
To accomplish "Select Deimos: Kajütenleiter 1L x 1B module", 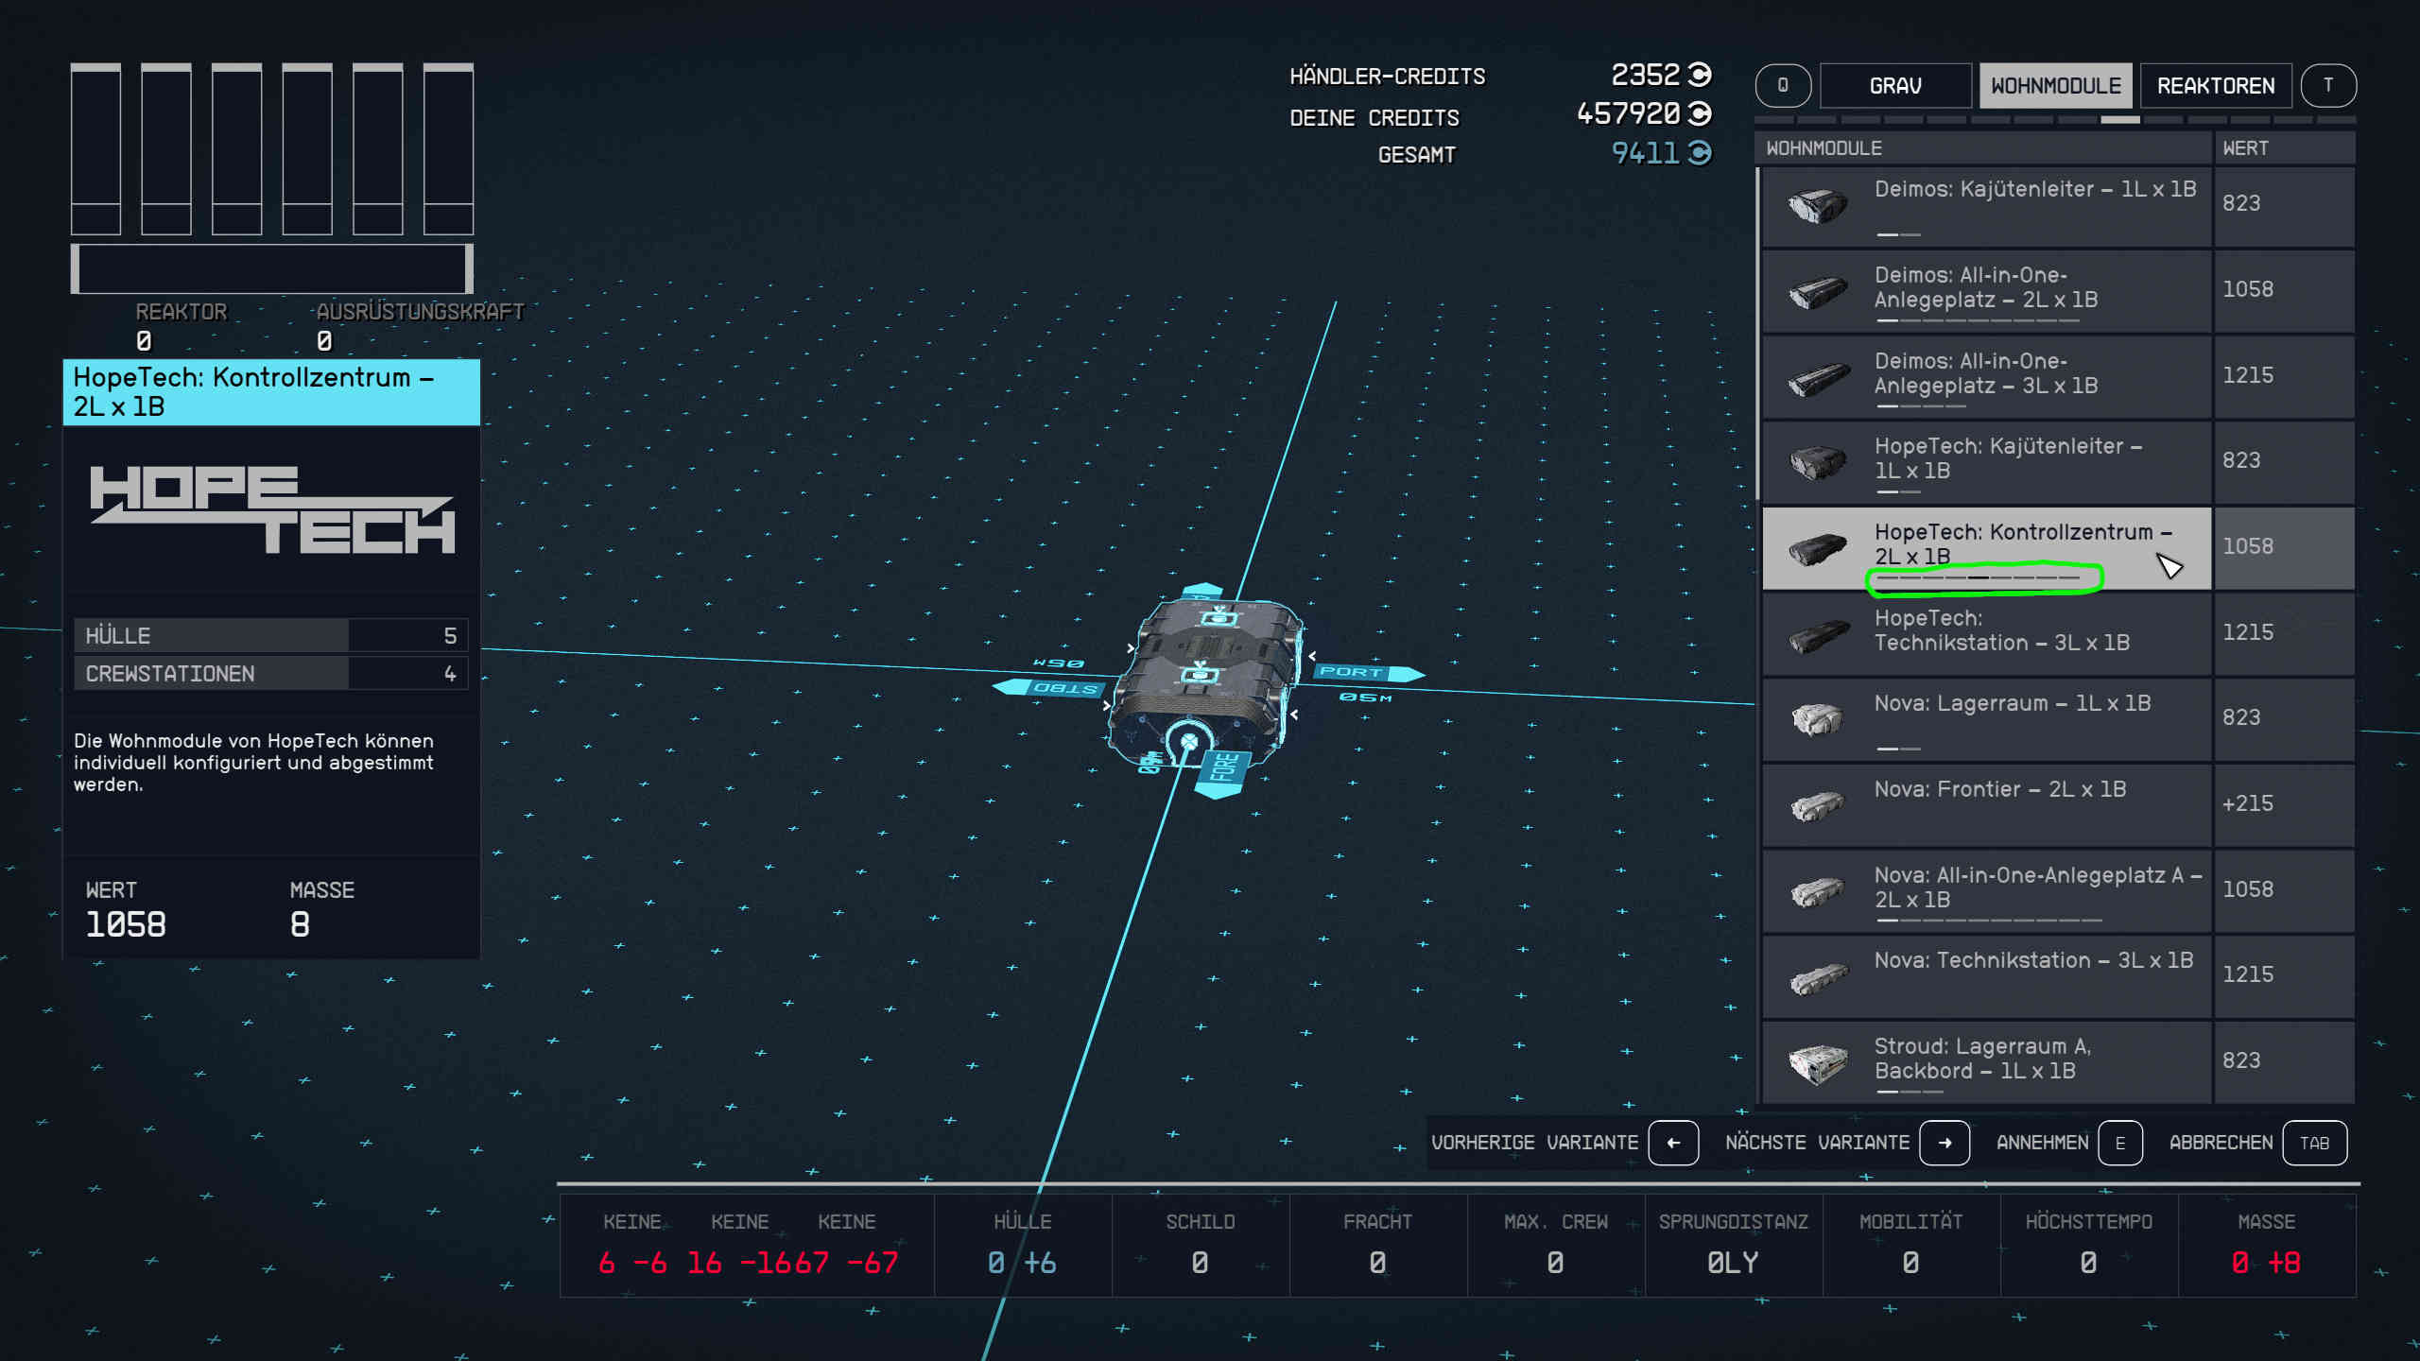I will click(1985, 205).
